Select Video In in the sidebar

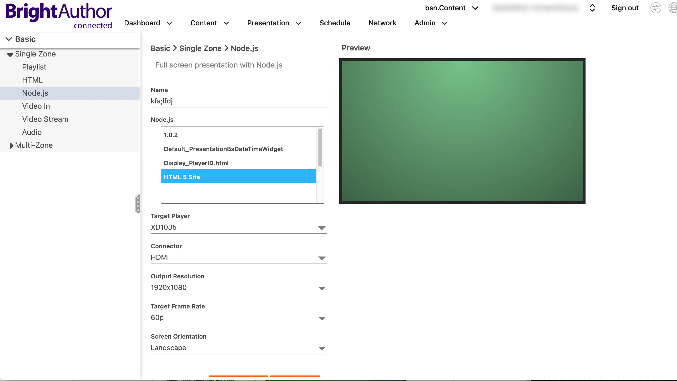pos(36,106)
